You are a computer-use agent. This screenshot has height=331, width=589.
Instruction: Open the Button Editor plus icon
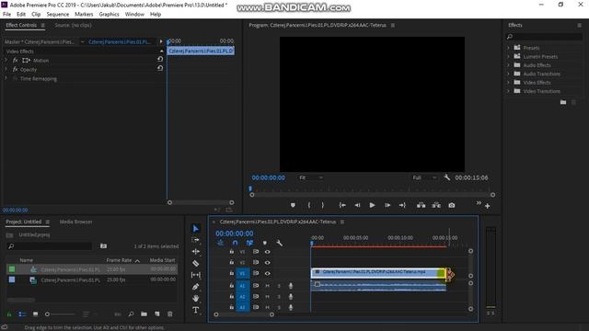pyautogui.click(x=487, y=206)
